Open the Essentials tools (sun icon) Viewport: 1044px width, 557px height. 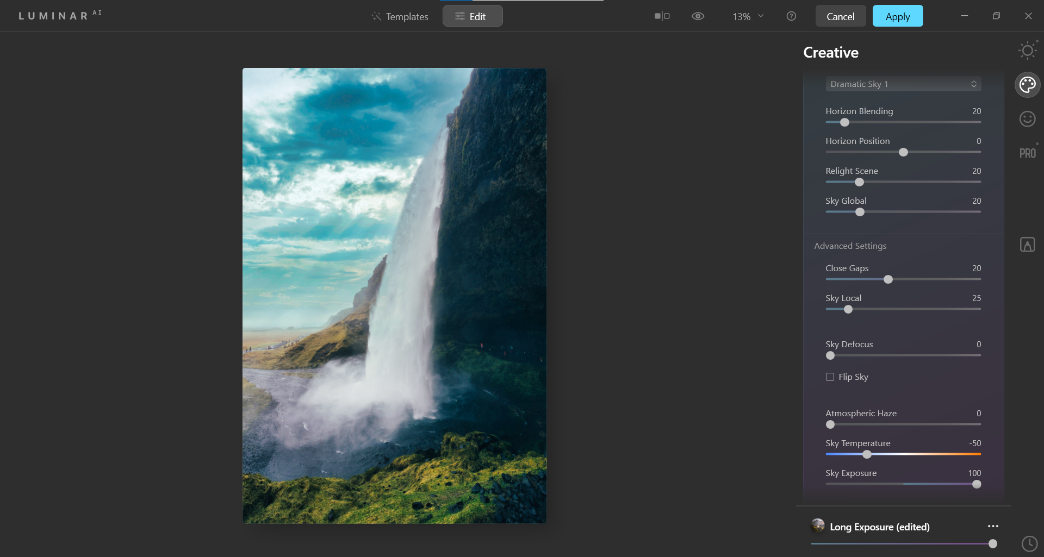click(1027, 51)
